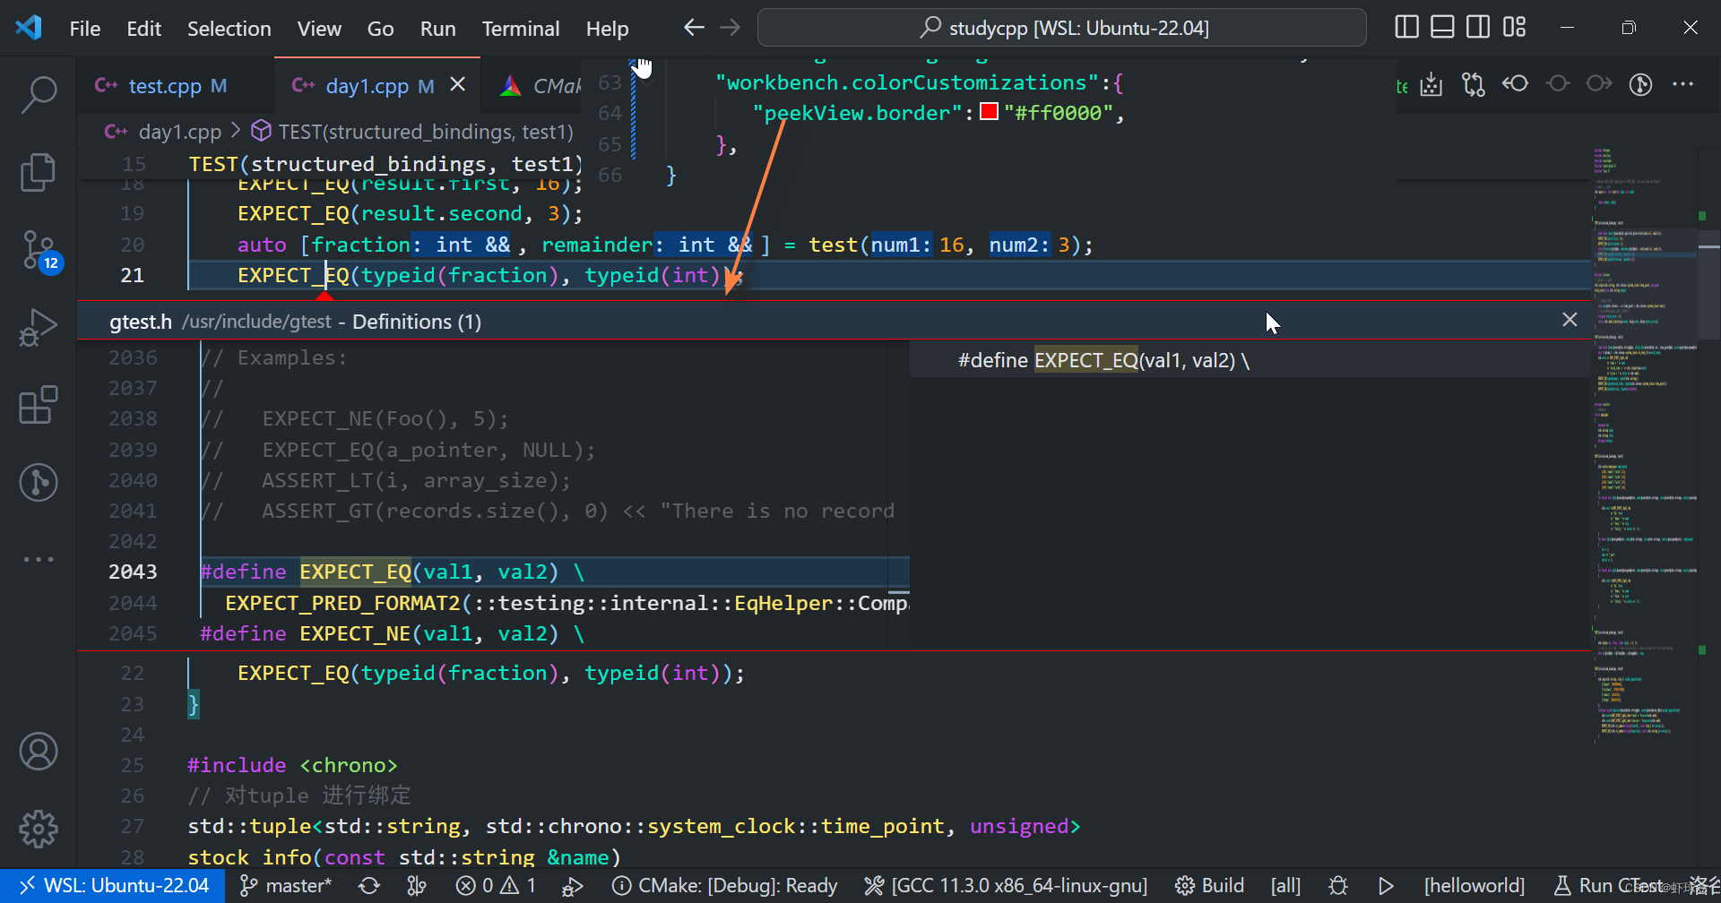
Task: Click the CMake debug bug icon
Action: tap(1338, 886)
